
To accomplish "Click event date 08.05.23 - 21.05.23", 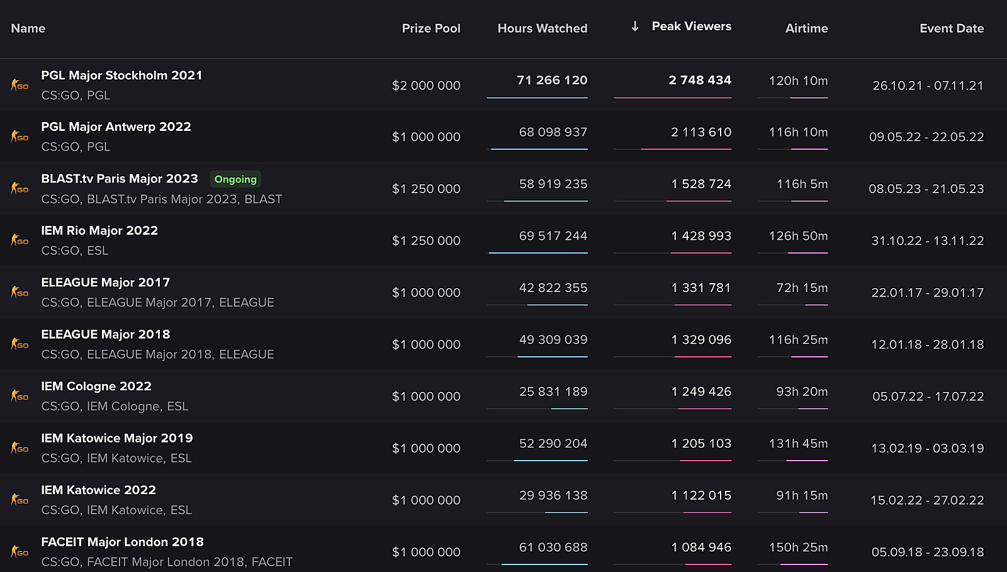I will point(926,189).
